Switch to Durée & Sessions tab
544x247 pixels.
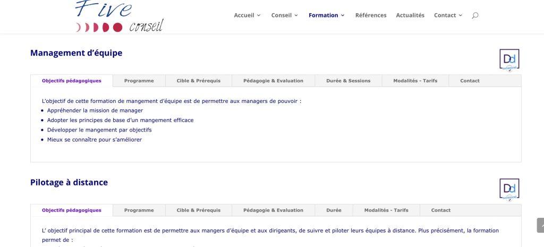point(348,81)
